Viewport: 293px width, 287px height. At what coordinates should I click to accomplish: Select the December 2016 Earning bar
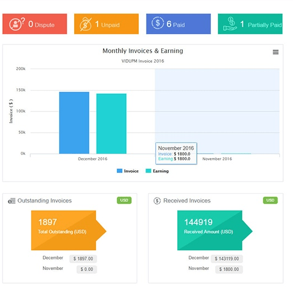tap(111, 123)
